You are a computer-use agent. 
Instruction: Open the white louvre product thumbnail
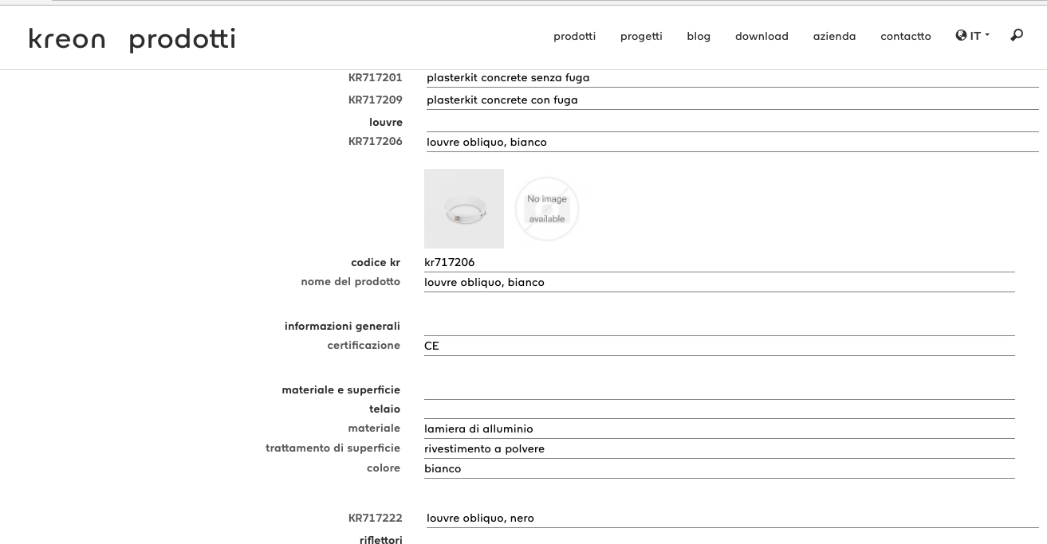click(464, 209)
